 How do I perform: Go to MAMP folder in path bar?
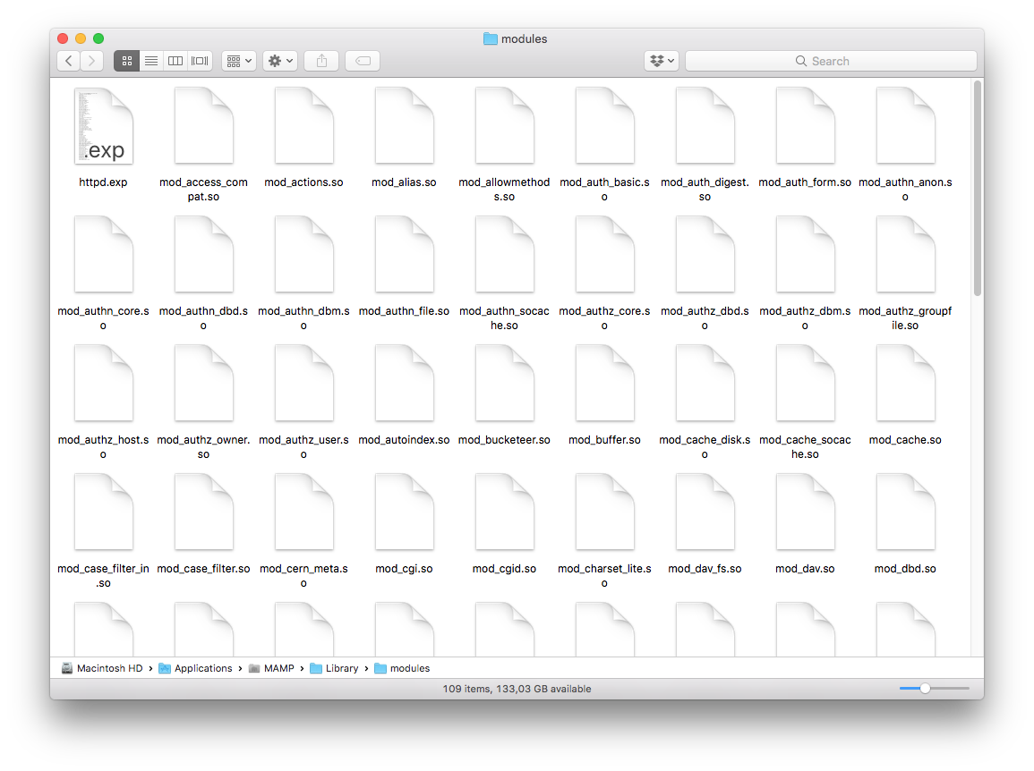coord(278,668)
